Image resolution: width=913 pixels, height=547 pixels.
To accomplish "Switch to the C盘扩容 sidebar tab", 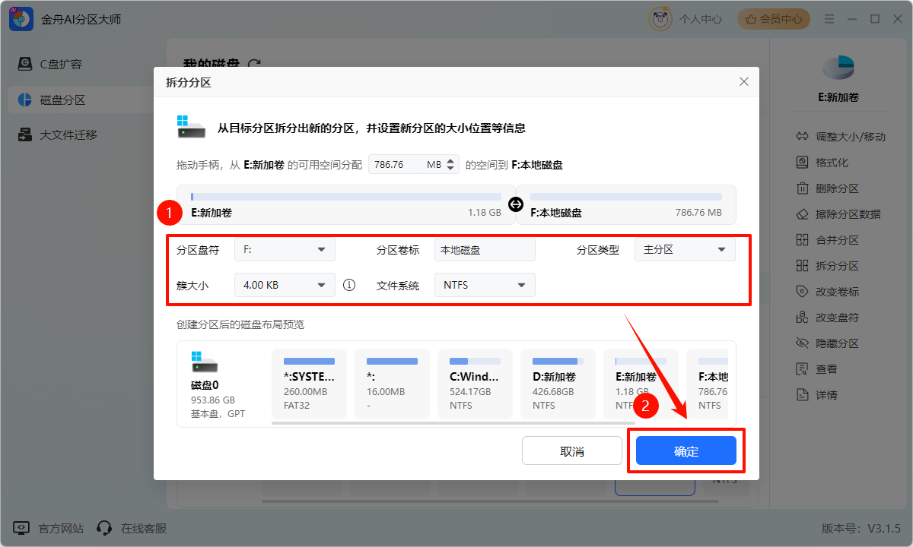I will pyautogui.click(x=60, y=65).
